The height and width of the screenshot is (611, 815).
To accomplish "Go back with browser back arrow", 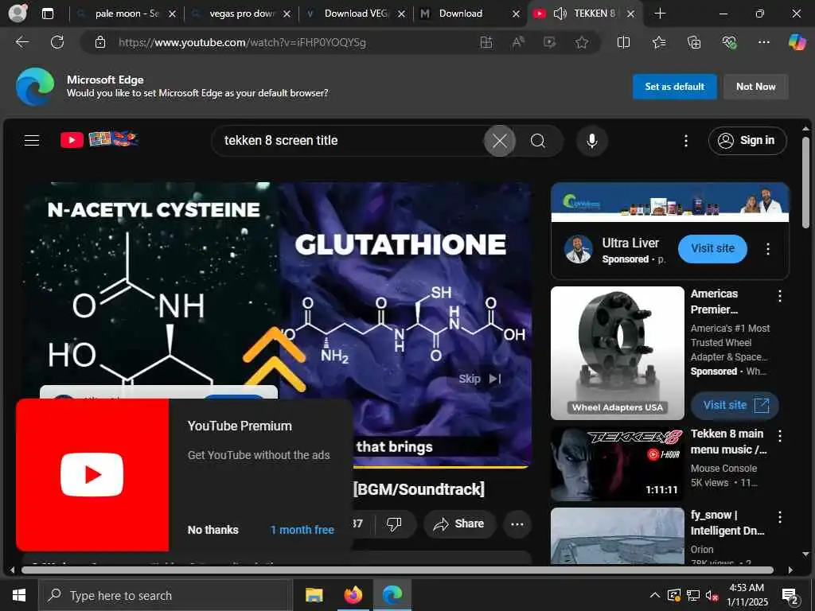I will click(21, 42).
